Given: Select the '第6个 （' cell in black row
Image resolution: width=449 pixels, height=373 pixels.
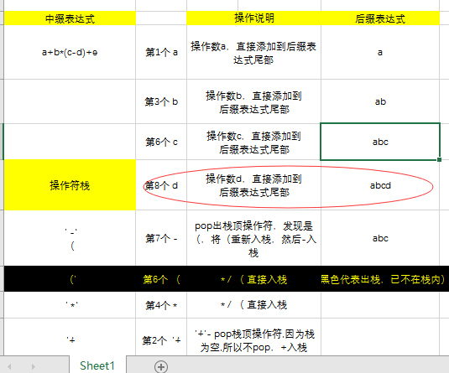Looking at the screenshot, I should coord(161,279).
